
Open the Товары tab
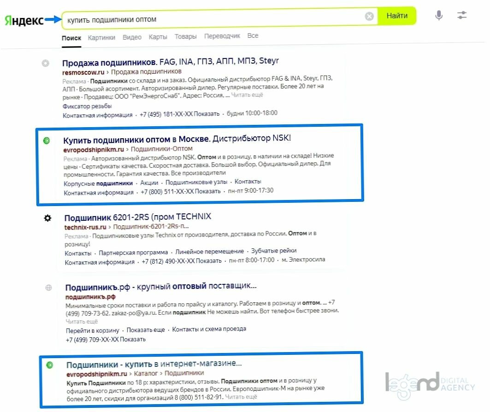coord(186,36)
